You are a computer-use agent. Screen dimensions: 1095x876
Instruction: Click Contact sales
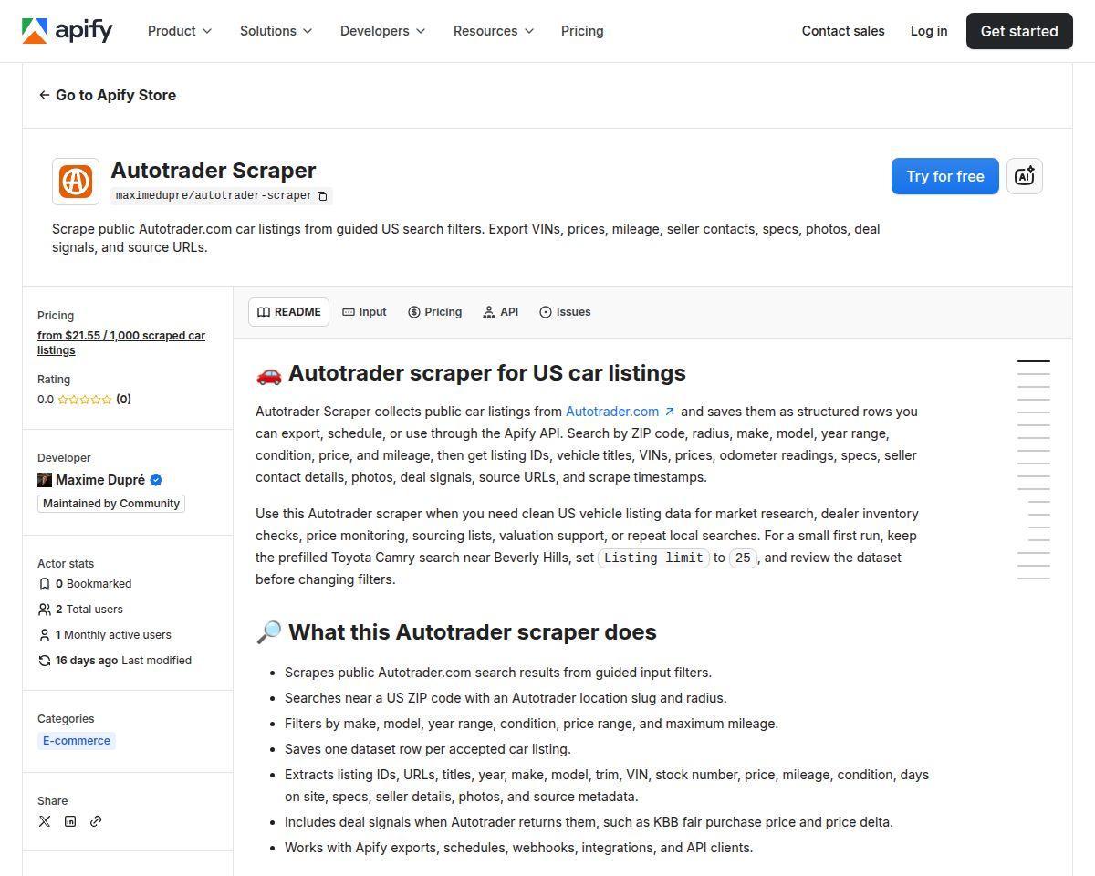coord(843,31)
